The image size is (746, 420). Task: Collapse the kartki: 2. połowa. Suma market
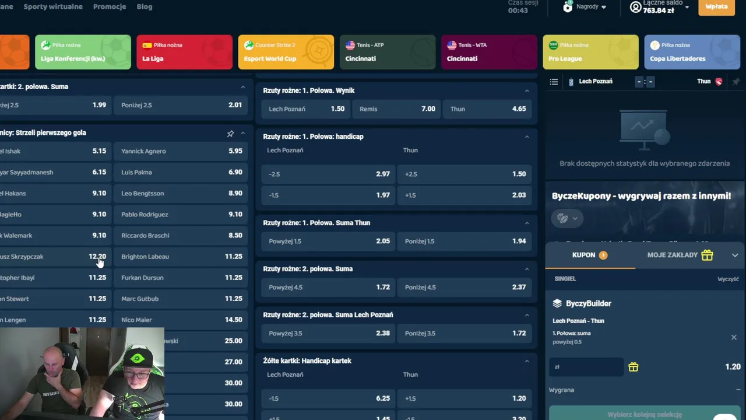(x=243, y=87)
